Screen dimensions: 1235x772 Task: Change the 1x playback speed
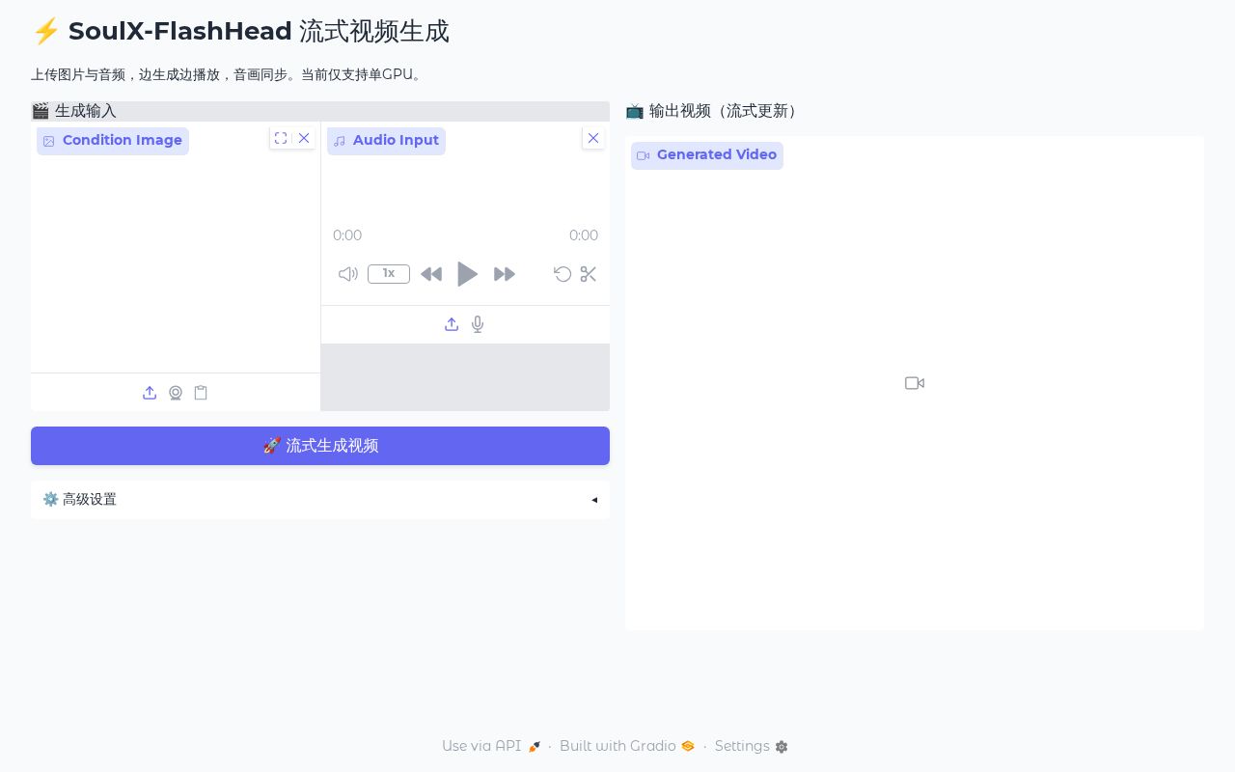(x=389, y=274)
